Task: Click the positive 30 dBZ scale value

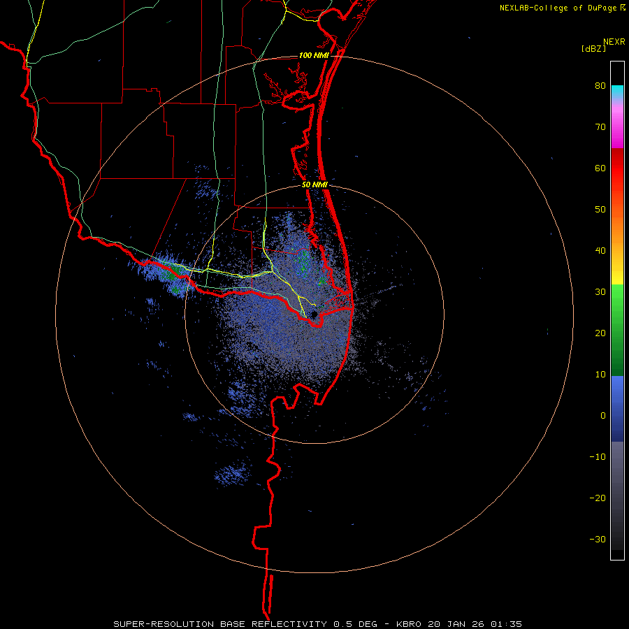Action: [x=600, y=292]
